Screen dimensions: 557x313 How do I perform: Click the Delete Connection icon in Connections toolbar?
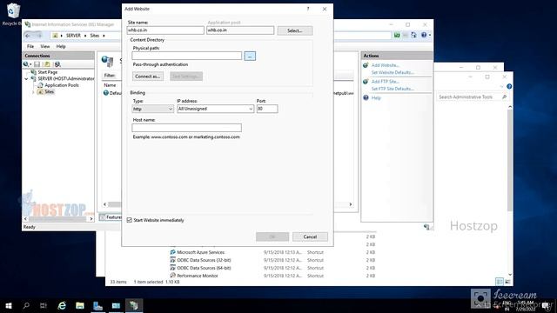click(x=57, y=64)
